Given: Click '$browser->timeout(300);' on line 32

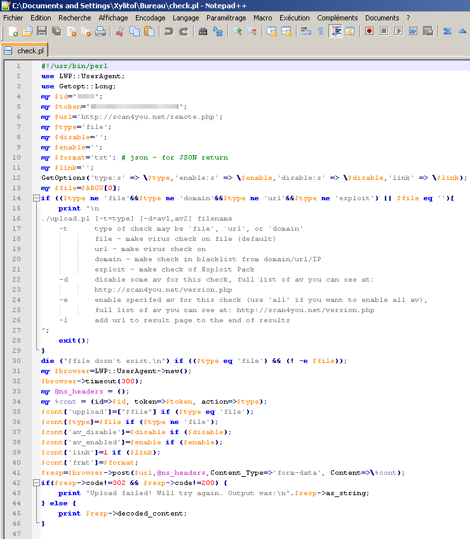Looking at the screenshot, I should coord(91,381).
